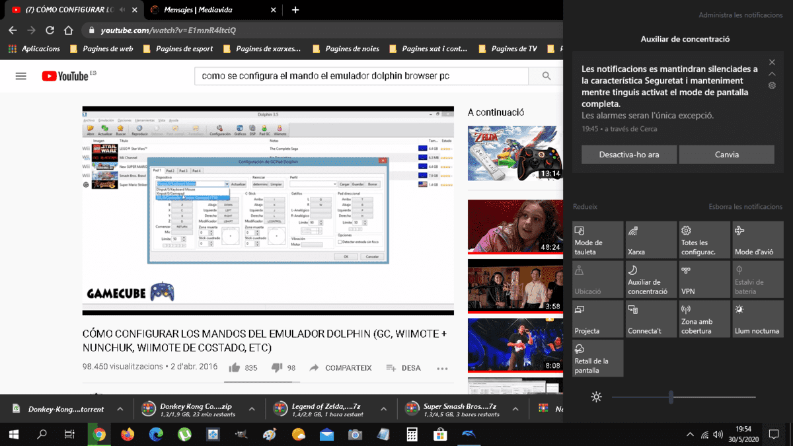Open Microsoft Store from the taskbar

click(440, 434)
